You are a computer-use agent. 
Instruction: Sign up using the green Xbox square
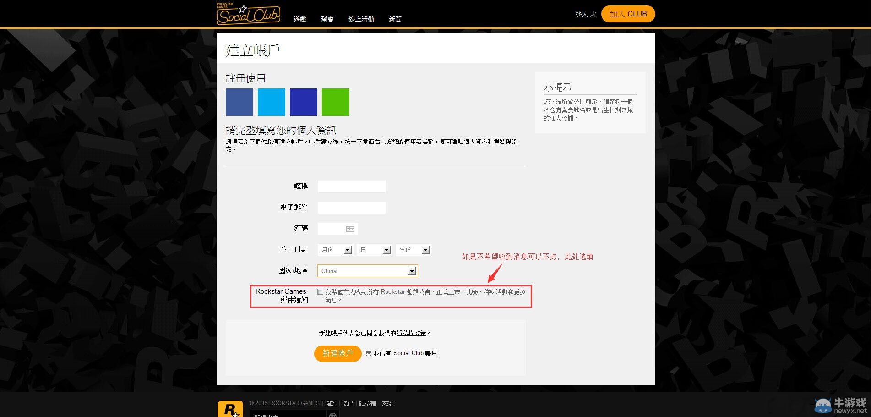[x=336, y=102]
